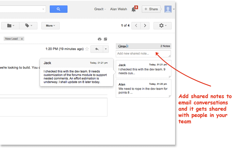Click the Share button
This screenshot has width=235, height=149.
tap(151, 9)
